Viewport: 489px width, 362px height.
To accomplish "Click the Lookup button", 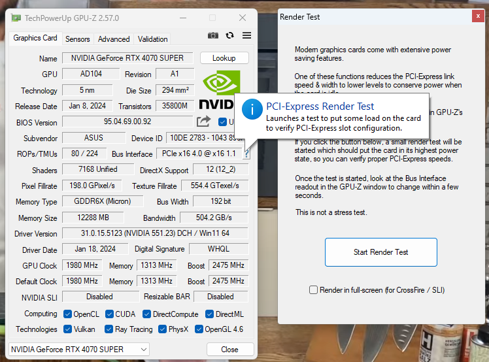I will (x=224, y=58).
